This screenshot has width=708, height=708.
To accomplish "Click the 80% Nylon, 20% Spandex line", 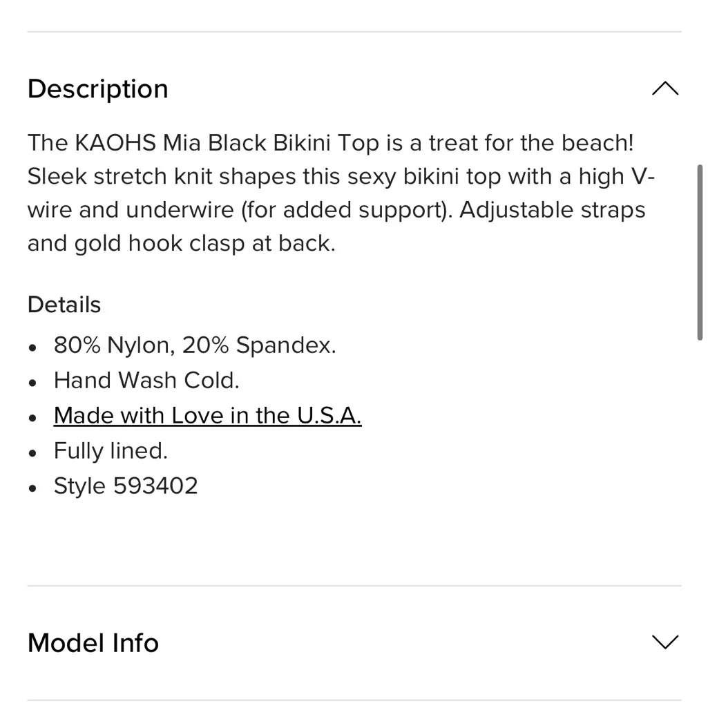I will [195, 345].
